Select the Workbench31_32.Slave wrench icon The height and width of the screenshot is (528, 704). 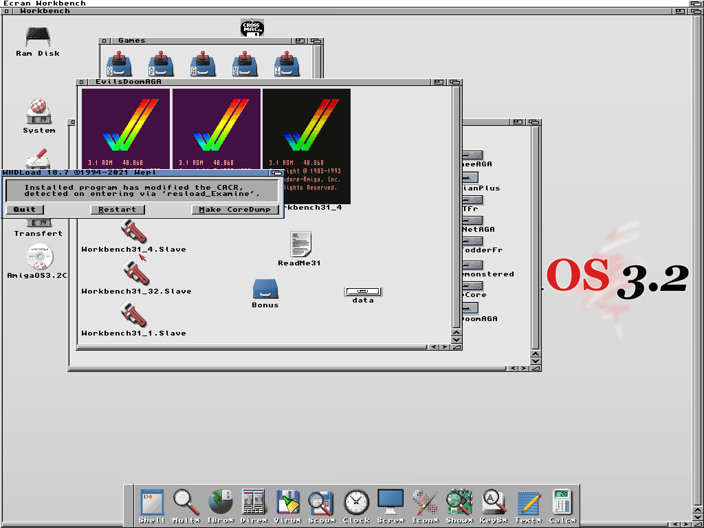coord(136,273)
